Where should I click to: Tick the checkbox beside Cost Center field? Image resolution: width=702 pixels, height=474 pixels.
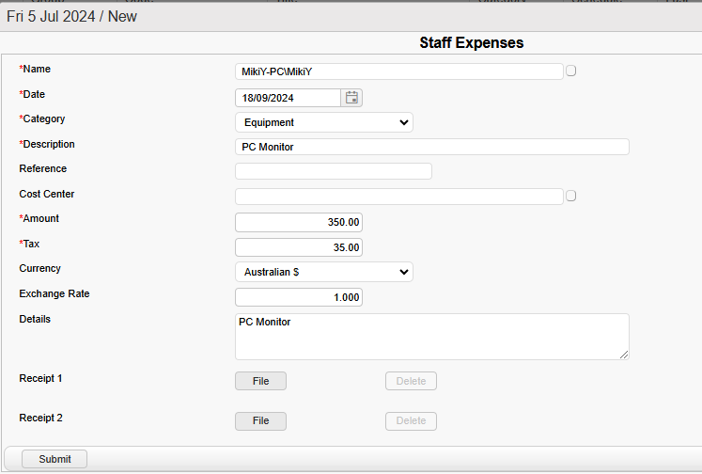click(570, 196)
